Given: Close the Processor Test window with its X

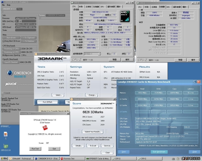Looking at the screenshot, I should tap(68, 114).
